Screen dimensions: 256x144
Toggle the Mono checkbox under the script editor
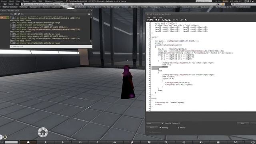pyautogui.click(x=179, y=128)
